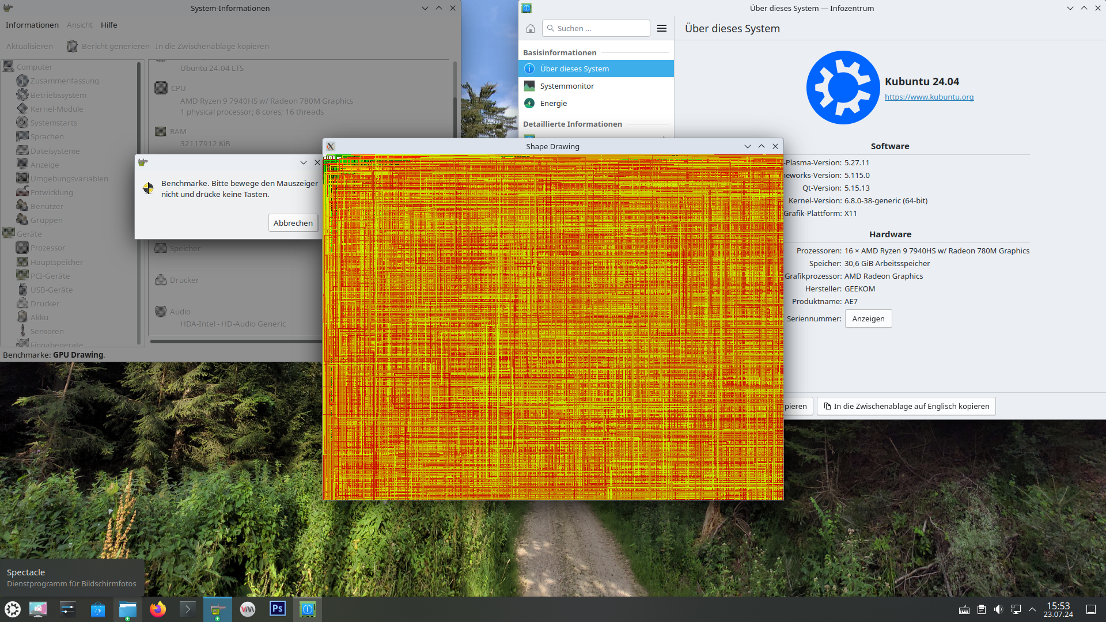
Task: Open Ansicht menu in System-Informationen
Action: [x=79, y=25]
